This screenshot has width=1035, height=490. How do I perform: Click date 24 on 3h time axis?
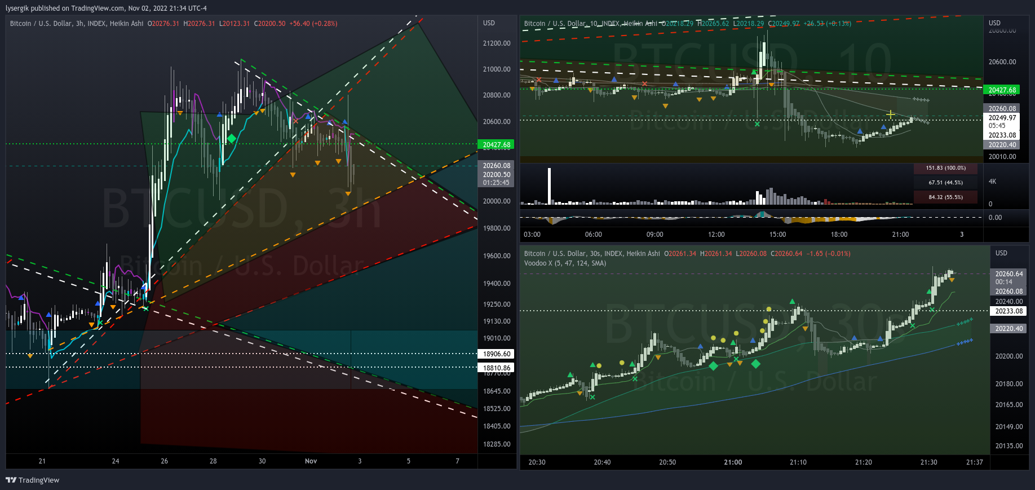point(116,461)
